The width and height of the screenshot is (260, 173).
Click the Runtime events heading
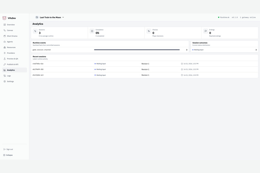[x=39, y=43]
